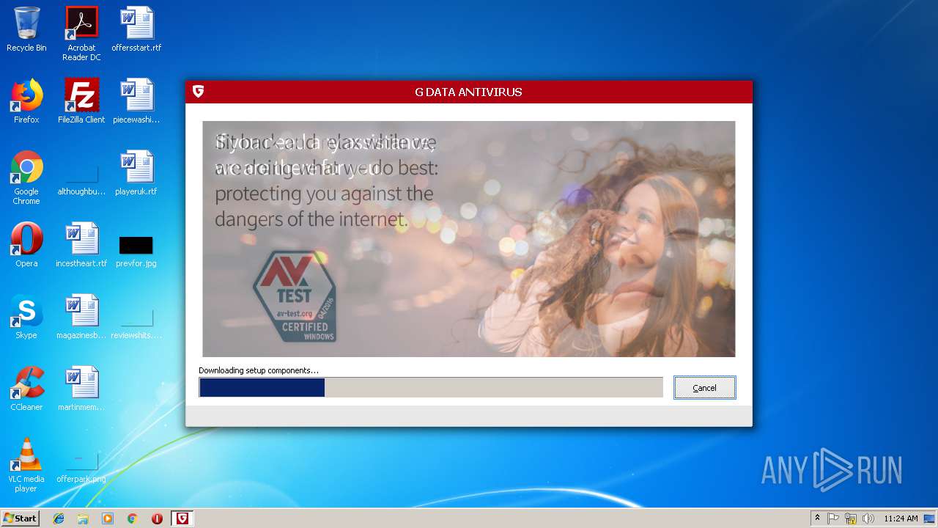
Task: Select the piecewashi... document icon
Action: [x=136, y=102]
